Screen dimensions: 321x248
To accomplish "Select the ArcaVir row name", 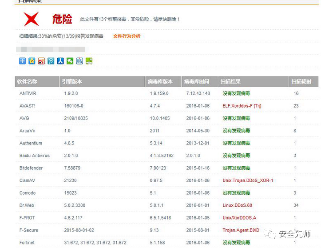I will pos(27,131).
